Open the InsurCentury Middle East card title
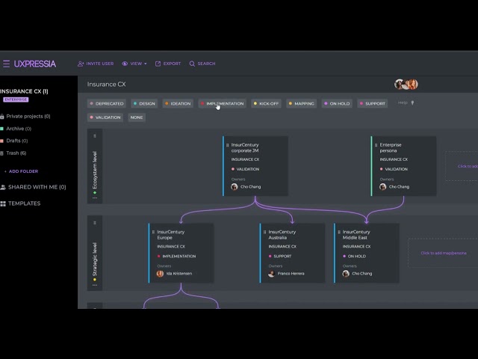The height and width of the screenshot is (359, 478). 356,235
